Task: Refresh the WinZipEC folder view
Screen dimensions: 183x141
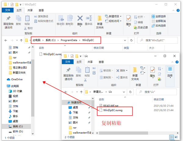Action: [131, 40]
